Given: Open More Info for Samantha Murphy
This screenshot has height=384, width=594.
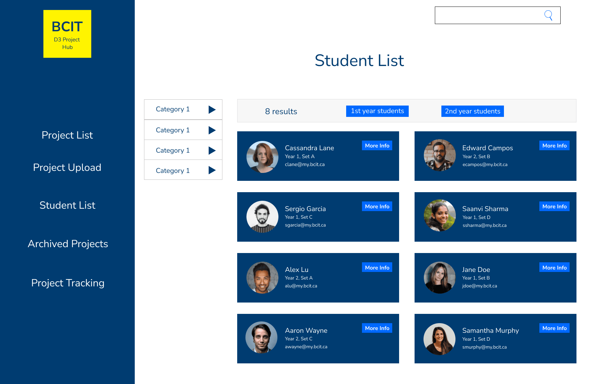Looking at the screenshot, I should [x=554, y=328].
